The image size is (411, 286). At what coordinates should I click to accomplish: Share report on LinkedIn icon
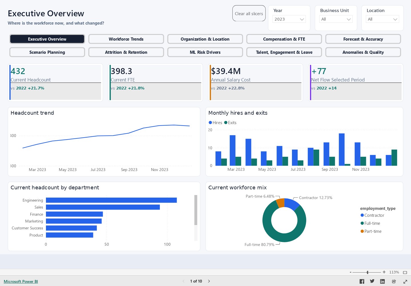[382, 281]
